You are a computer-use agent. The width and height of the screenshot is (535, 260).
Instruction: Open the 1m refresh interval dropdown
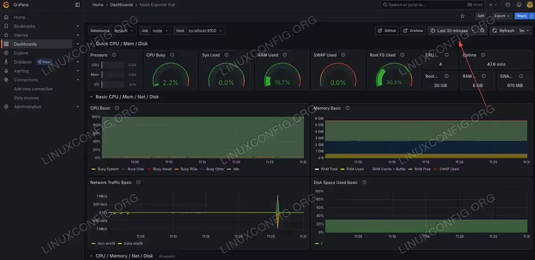[x=524, y=31]
